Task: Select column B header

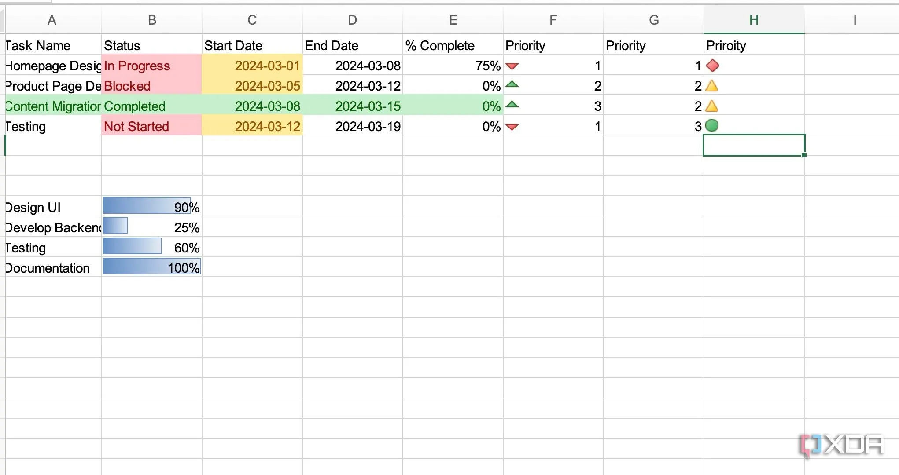Action: tap(152, 20)
